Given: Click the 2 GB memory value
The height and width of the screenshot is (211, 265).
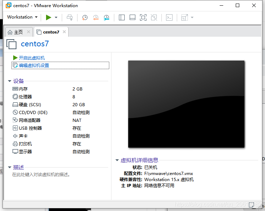Looking at the screenshot, I should [x=77, y=89].
